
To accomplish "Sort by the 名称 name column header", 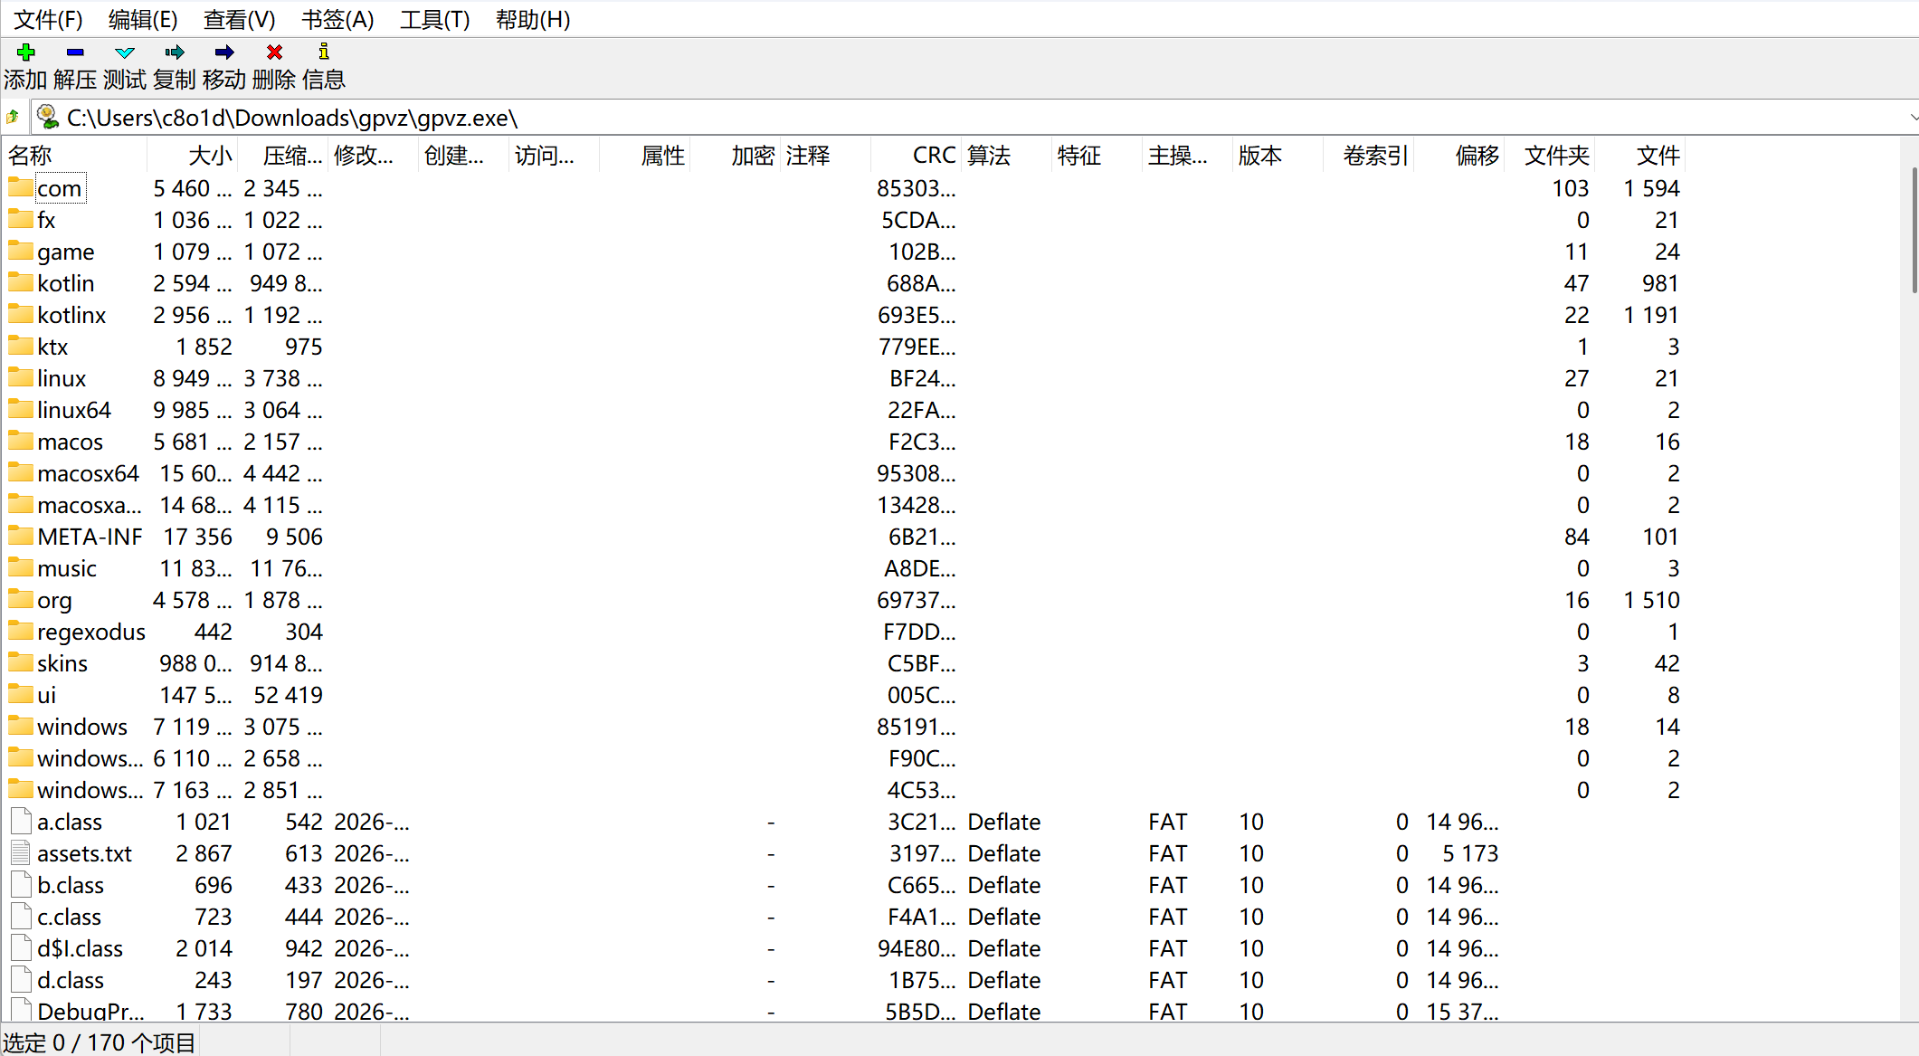I will 31,156.
